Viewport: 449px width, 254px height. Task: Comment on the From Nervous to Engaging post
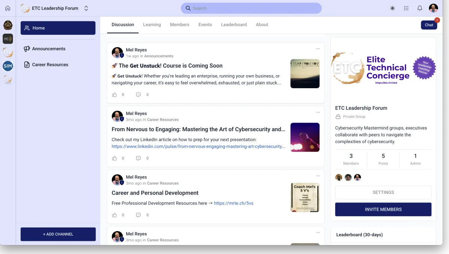coord(138,158)
